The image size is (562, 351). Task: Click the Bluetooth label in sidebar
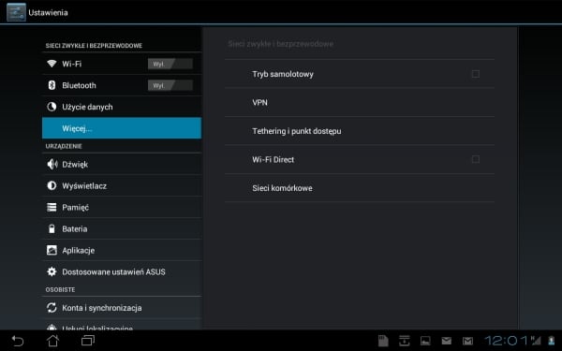tap(79, 85)
